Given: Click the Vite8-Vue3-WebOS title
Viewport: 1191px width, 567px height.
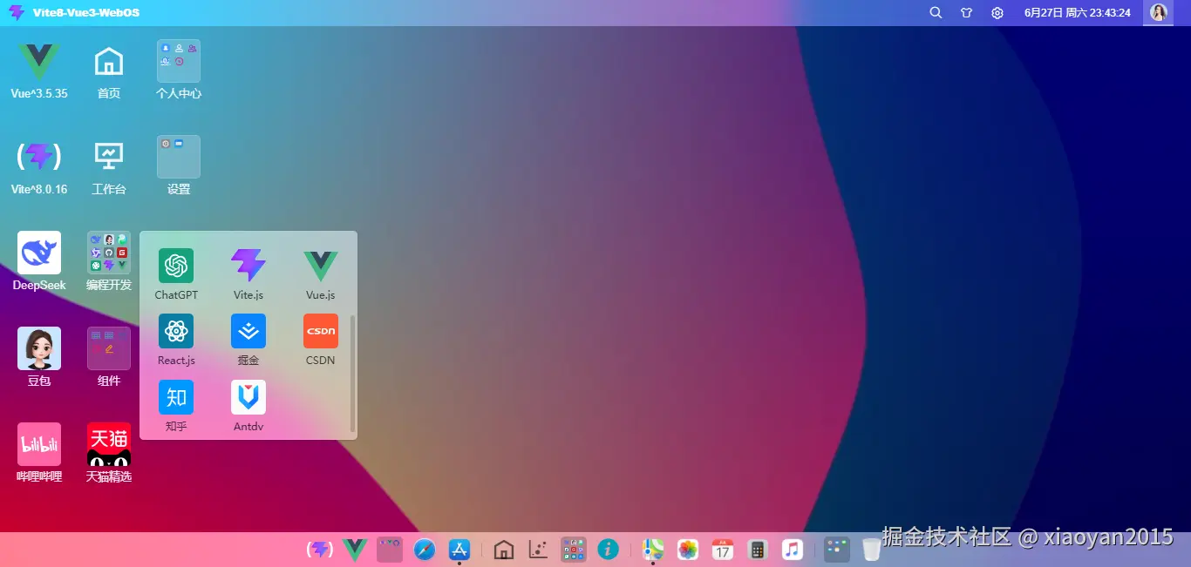Looking at the screenshot, I should (x=86, y=13).
